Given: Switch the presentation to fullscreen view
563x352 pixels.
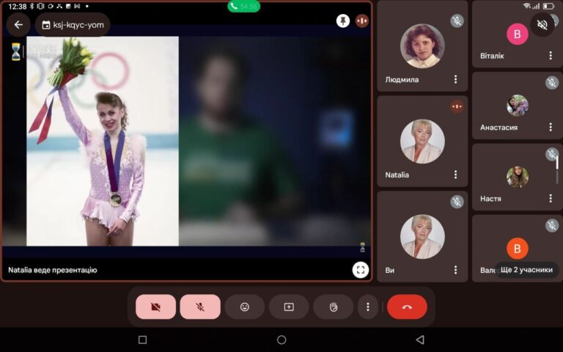Looking at the screenshot, I should click(361, 270).
